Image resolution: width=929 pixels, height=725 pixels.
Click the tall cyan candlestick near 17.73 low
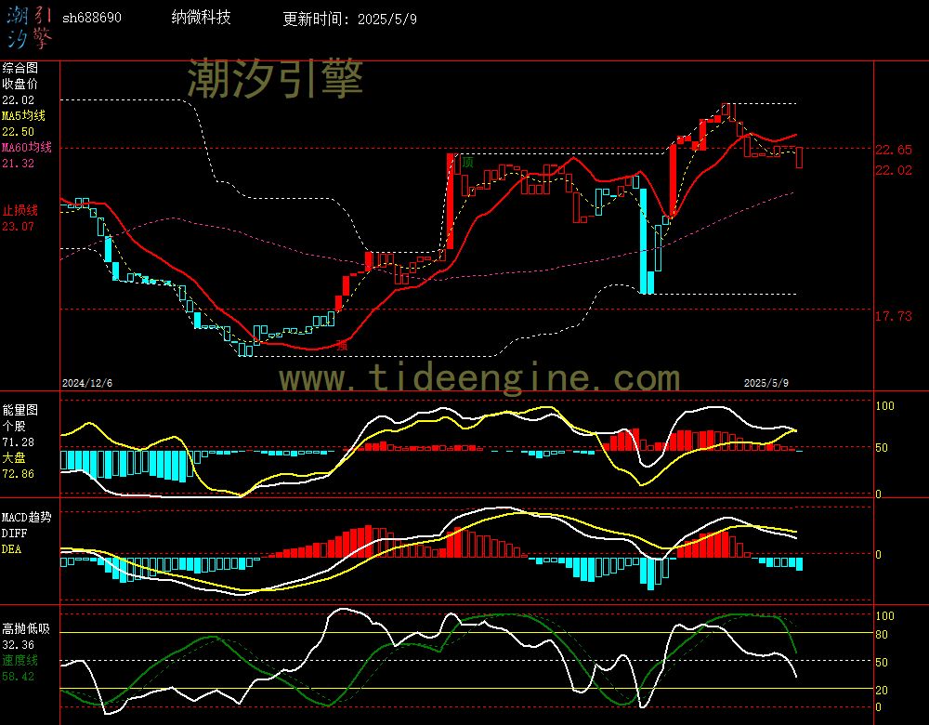(644, 241)
